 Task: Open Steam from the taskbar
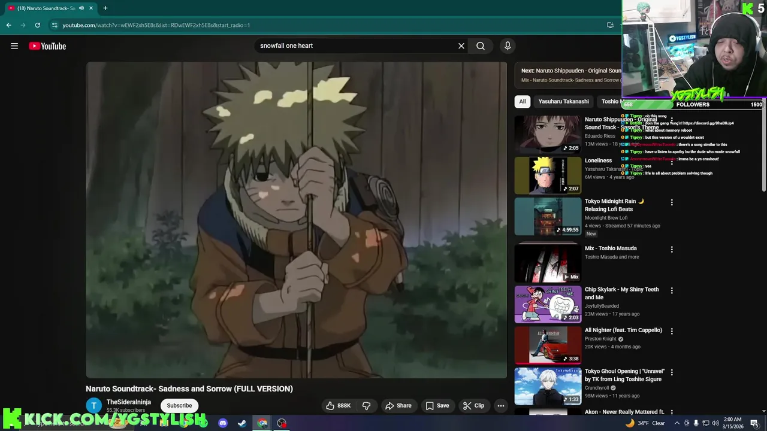(x=242, y=423)
